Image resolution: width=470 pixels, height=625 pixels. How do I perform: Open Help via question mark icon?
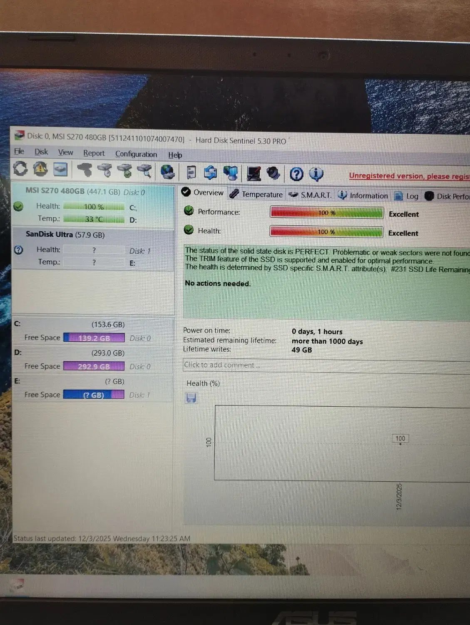(296, 174)
